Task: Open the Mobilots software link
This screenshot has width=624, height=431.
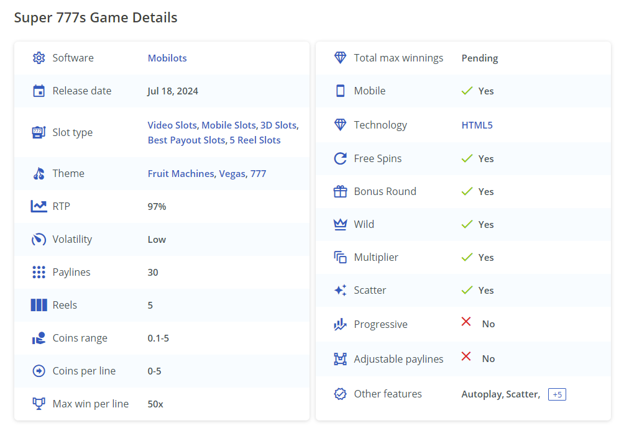Action: click(167, 58)
